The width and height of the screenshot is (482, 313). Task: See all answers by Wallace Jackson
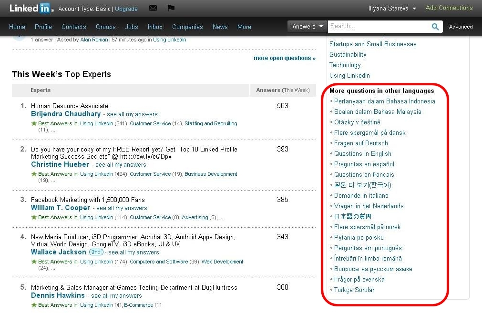click(133, 252)
